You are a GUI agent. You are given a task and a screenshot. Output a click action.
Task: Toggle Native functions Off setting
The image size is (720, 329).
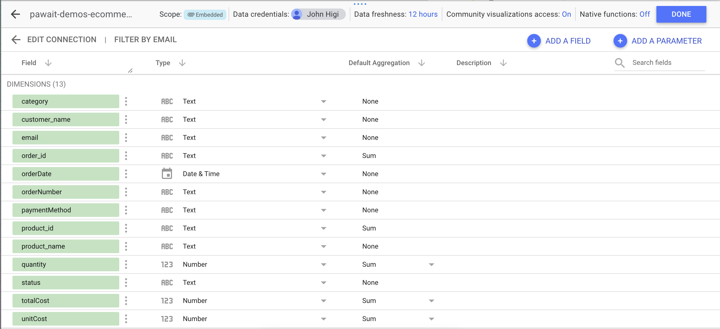(644, 14)
